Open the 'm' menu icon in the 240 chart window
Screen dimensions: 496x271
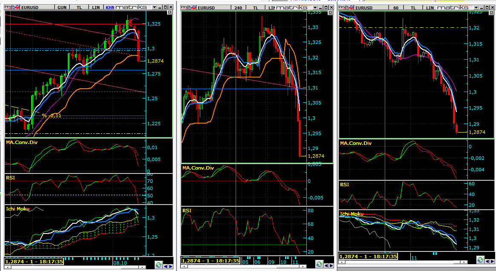pos(185,8)
